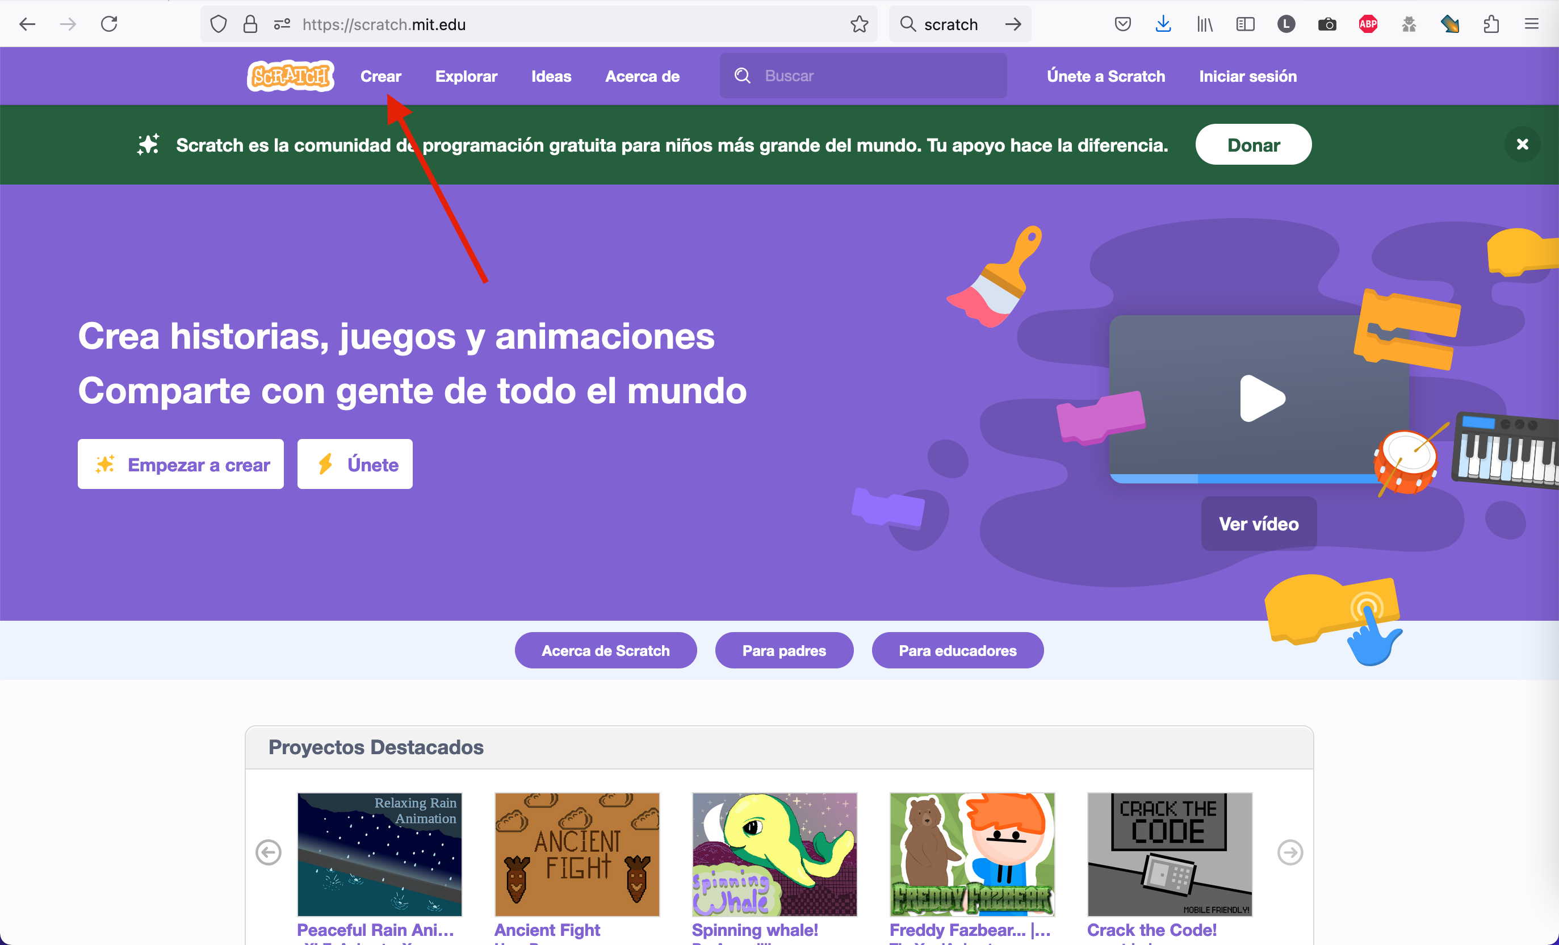Click the screenshot camera icon in the toolbar
Image resolution: width=1559 pixels, height=945 pixels.
click(1327, 23)
